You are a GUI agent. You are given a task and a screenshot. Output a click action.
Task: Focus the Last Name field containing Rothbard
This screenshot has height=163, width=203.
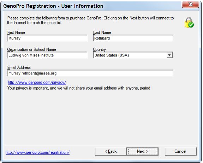point(133,38)
